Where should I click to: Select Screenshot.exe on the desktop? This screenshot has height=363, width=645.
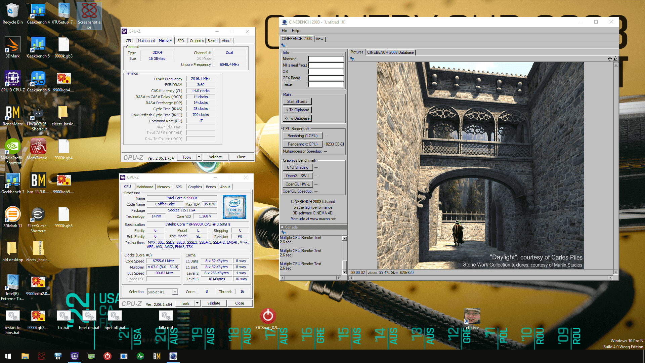[x=89, y=15]
